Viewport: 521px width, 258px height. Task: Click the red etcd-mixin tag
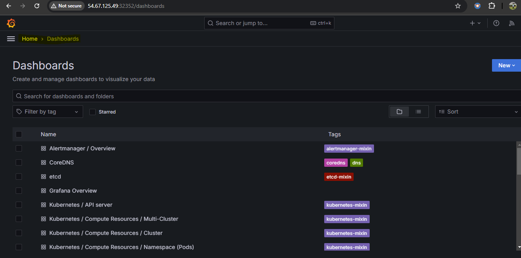[x=339, y=177]
